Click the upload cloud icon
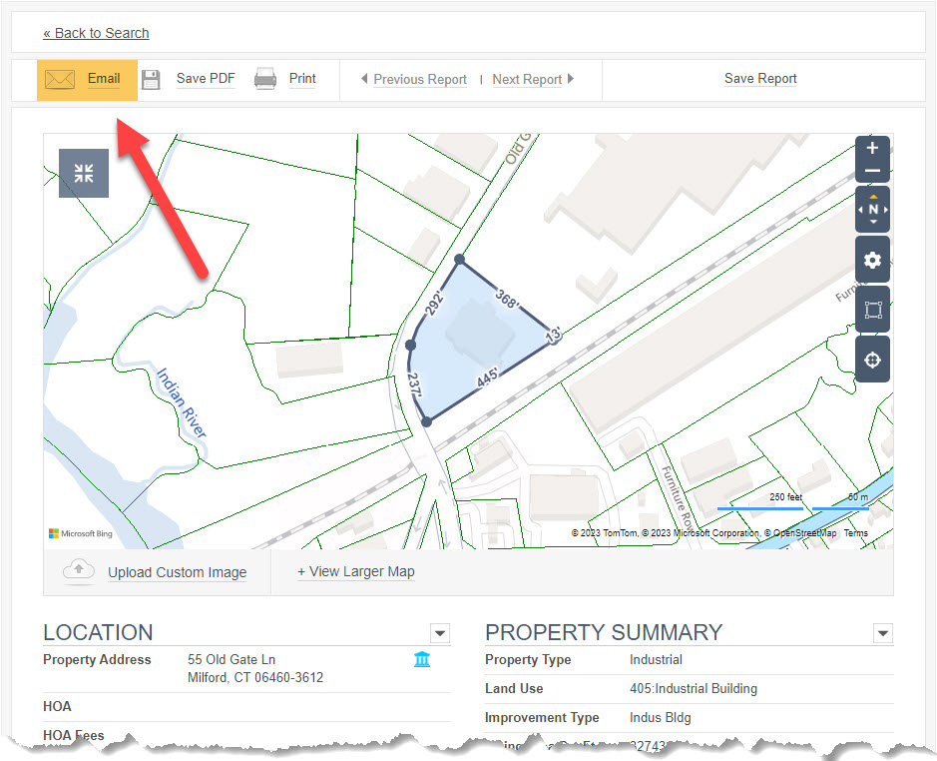 coord(78,571)
